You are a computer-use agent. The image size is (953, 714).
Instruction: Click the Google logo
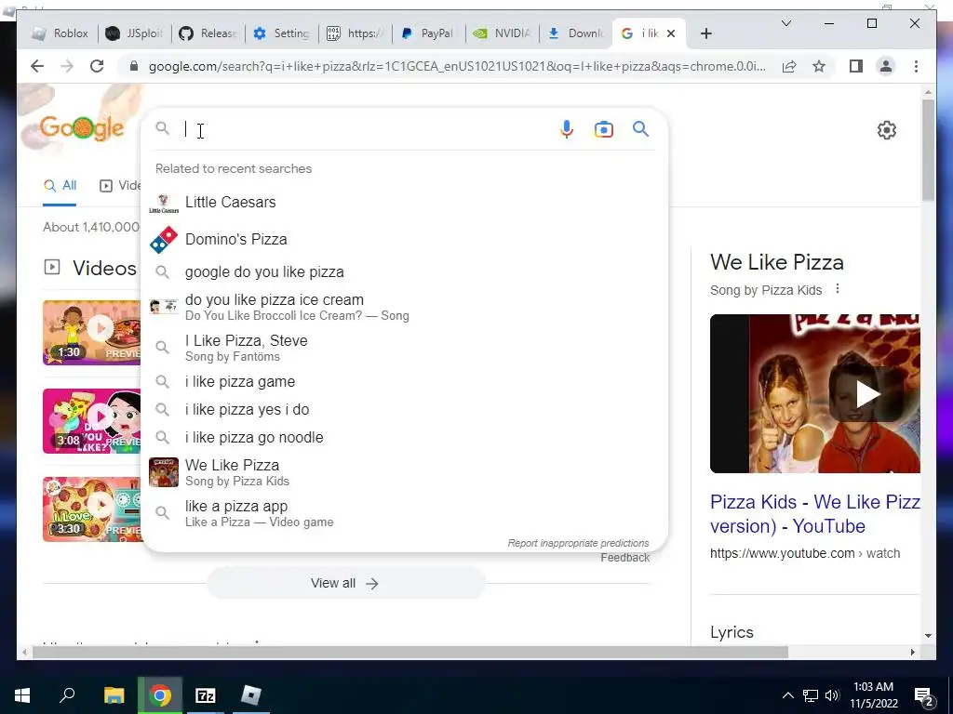coord(82,127)
